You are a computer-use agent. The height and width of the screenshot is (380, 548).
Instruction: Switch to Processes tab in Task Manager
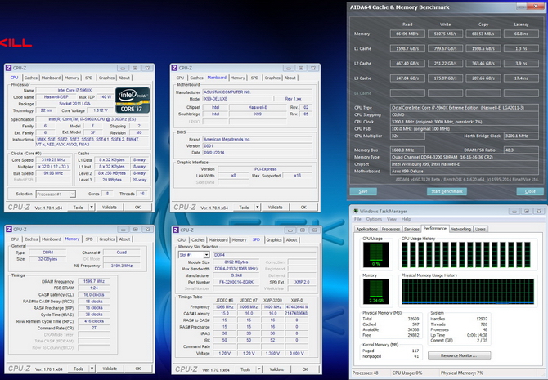(x=391, y=229)
